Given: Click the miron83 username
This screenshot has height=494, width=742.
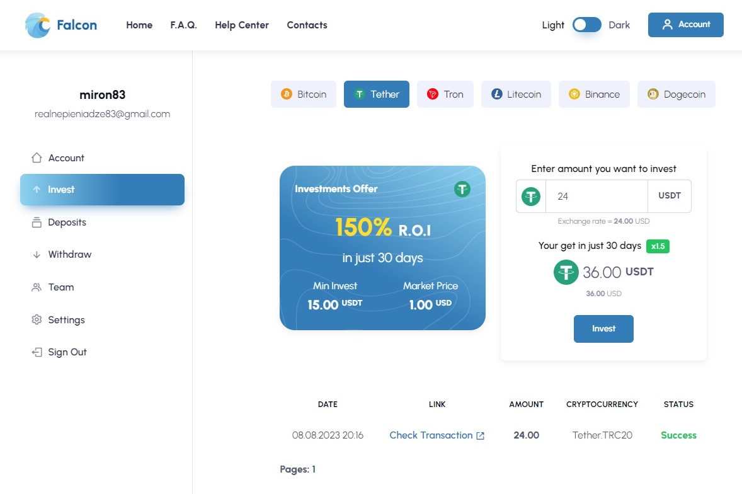Looking at the screenshot, I should coord(102,95).
